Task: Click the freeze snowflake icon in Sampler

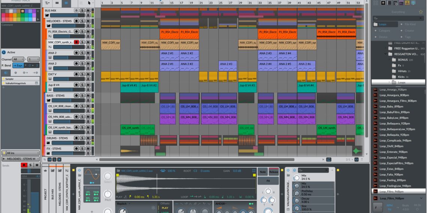Action: 153,207
